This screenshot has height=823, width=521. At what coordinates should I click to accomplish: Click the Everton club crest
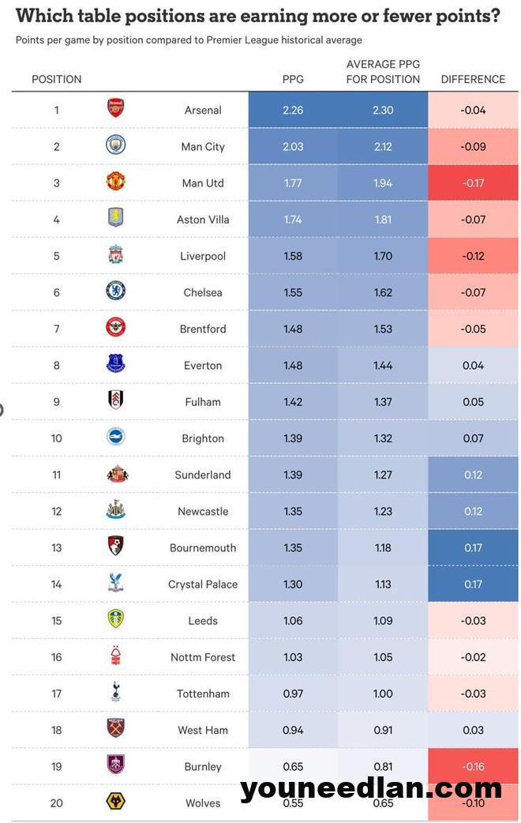click(116, 364)
